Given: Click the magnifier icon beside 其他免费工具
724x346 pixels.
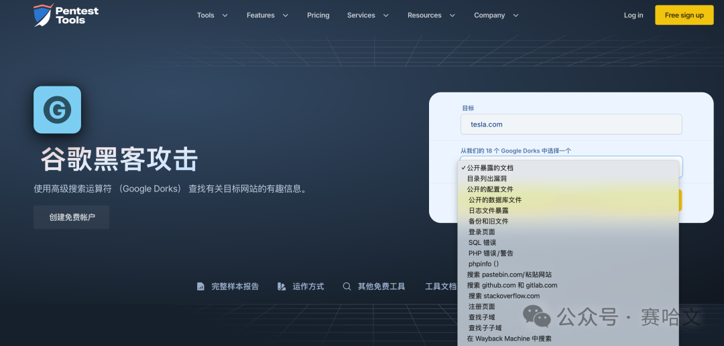Looking at the screenshot, I should 347,286.
